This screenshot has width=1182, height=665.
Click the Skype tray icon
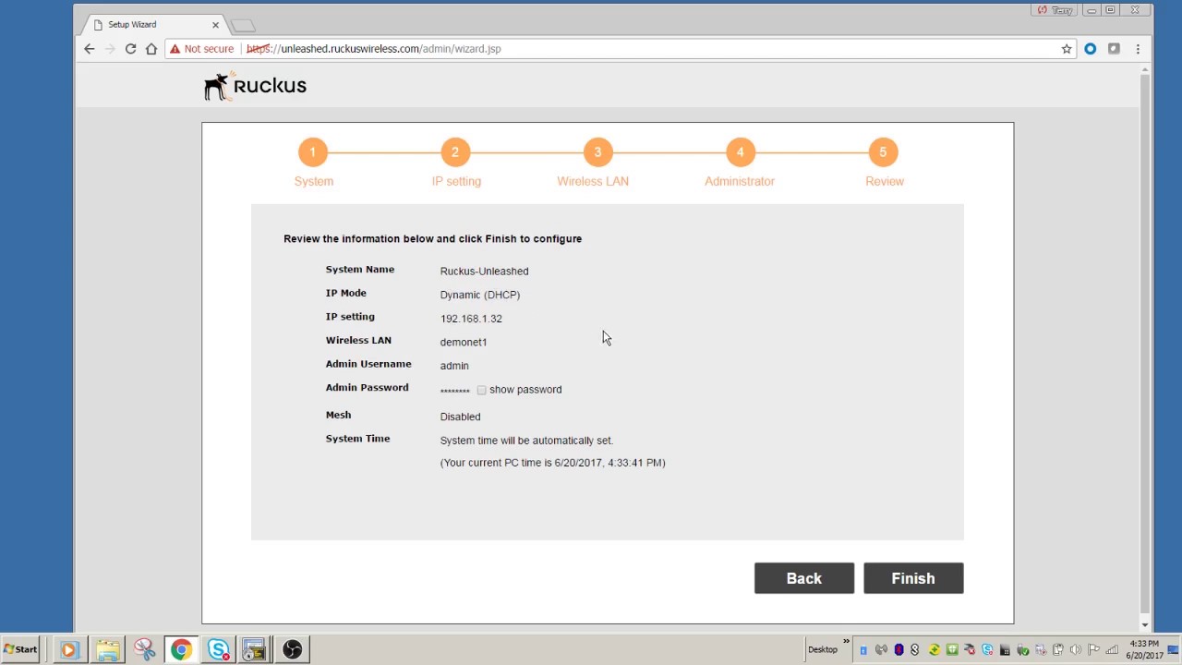(987, 649)
